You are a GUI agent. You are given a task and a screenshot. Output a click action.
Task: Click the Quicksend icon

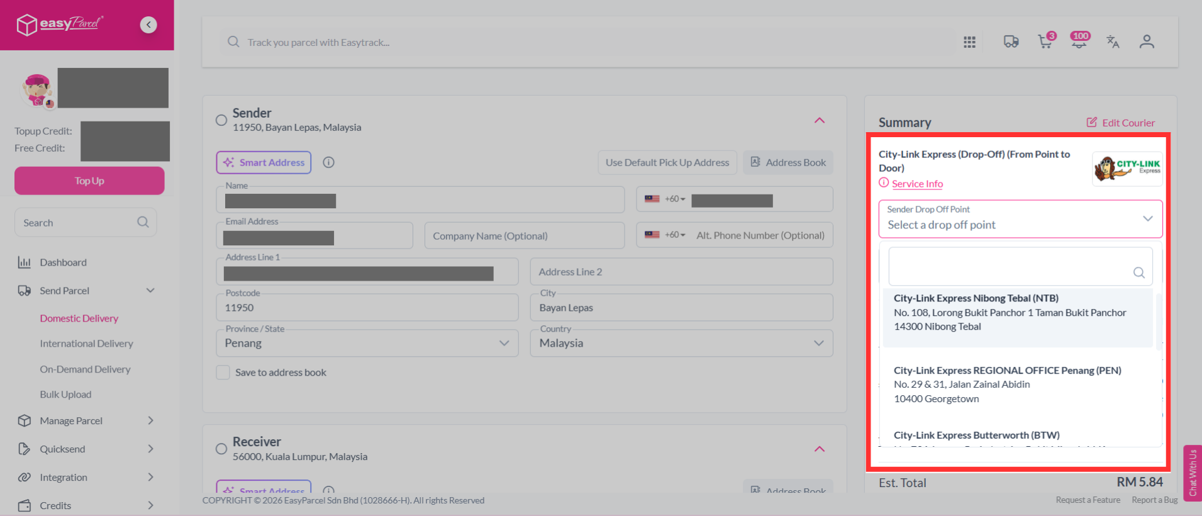(25, 449)
